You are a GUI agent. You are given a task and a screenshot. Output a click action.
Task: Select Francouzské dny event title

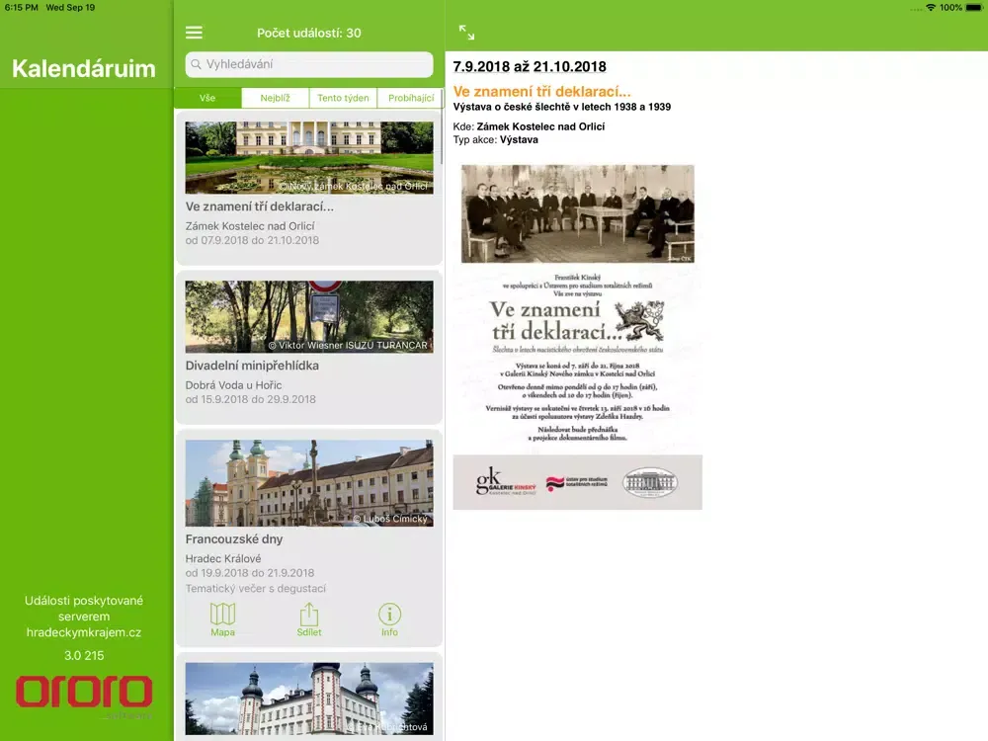pyautogui.click(x=234, y=538)
